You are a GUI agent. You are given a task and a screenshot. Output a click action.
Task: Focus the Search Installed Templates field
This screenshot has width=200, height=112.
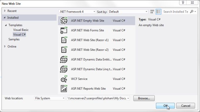click(x=176, y=12)
